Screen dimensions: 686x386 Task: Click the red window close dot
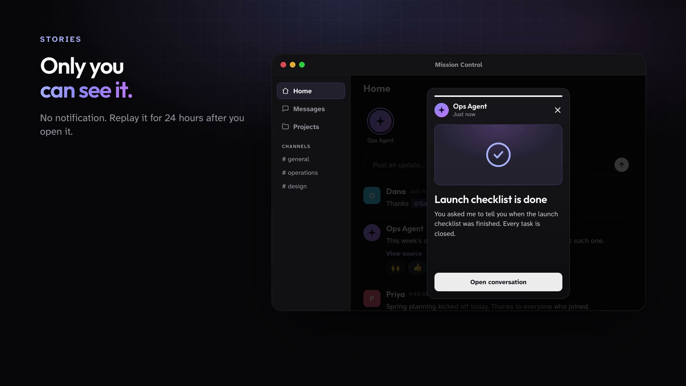[283, 65]
